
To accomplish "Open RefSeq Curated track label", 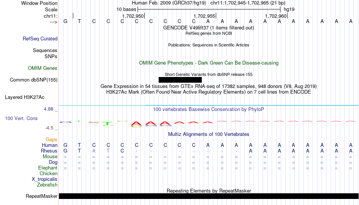I will (x=40, y=39).
